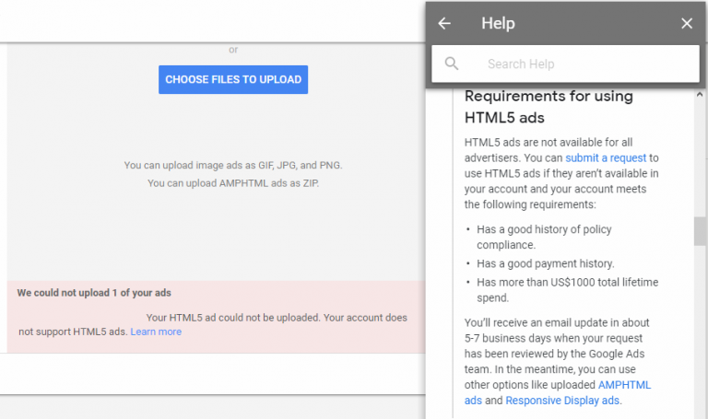
Task: Click the Help title in panel header
Action: tap(498, 23)
